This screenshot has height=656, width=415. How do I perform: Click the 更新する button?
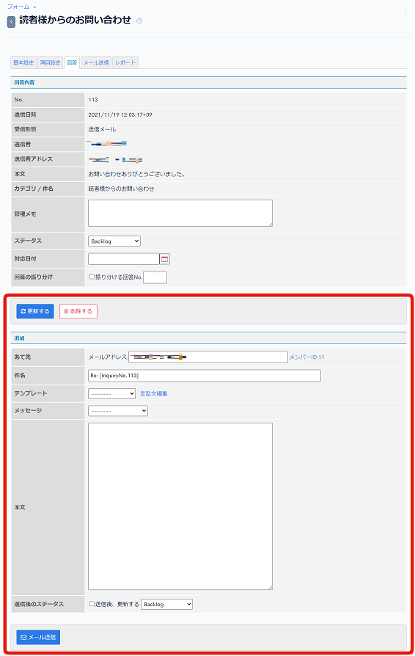coord(35,311)
